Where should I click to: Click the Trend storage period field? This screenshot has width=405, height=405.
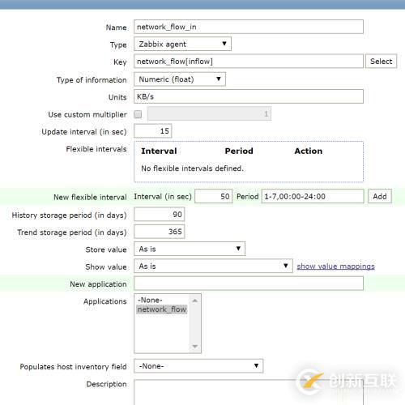160,232
